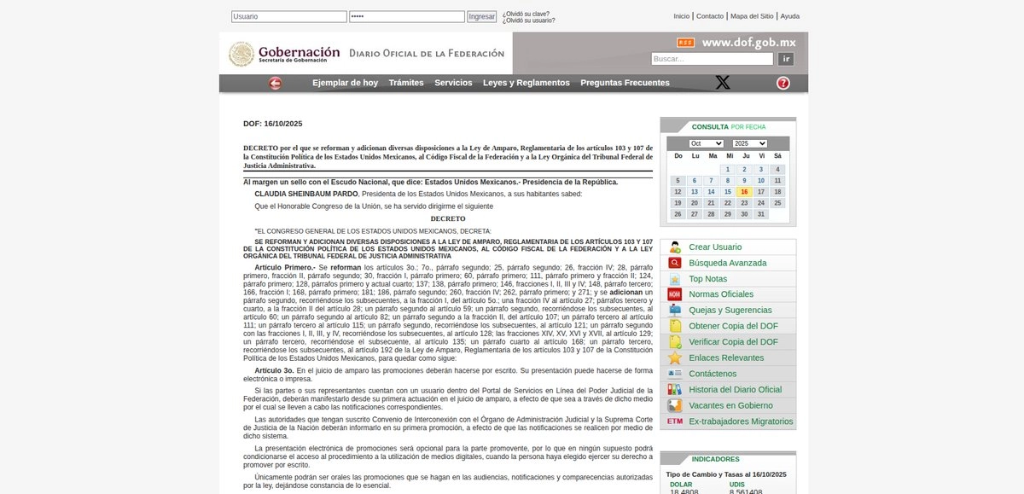Click the Historia del Diario Oficial books icon

[x=674, y=389]
